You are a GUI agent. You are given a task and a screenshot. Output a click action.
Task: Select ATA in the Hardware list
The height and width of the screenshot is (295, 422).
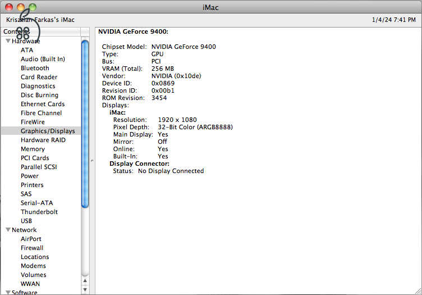(x=27, y=50)
